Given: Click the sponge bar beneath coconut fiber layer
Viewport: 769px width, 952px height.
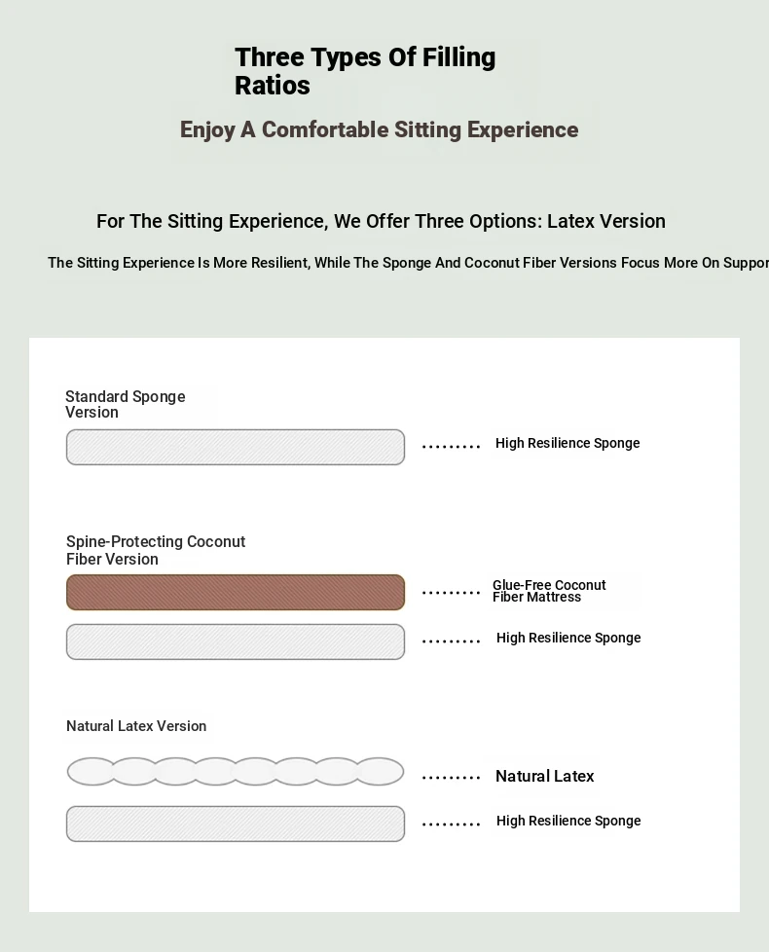Looking at the screenshot, I should coord(236,641).
